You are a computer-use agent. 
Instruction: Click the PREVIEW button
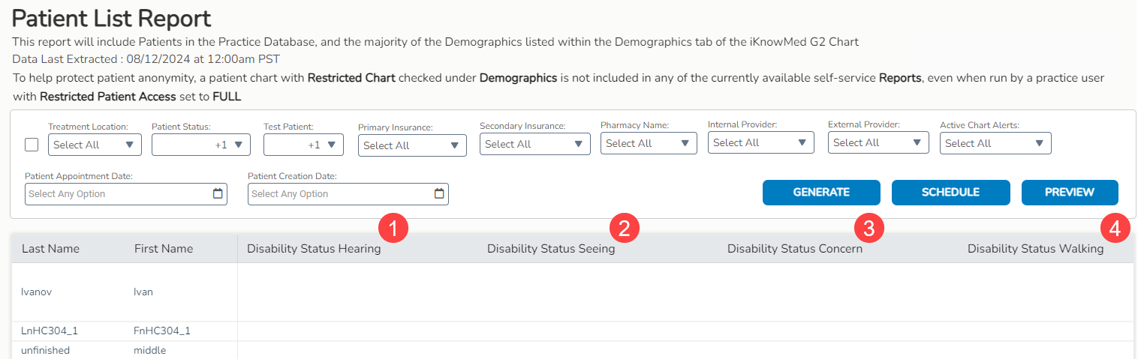click(1069, 193)
